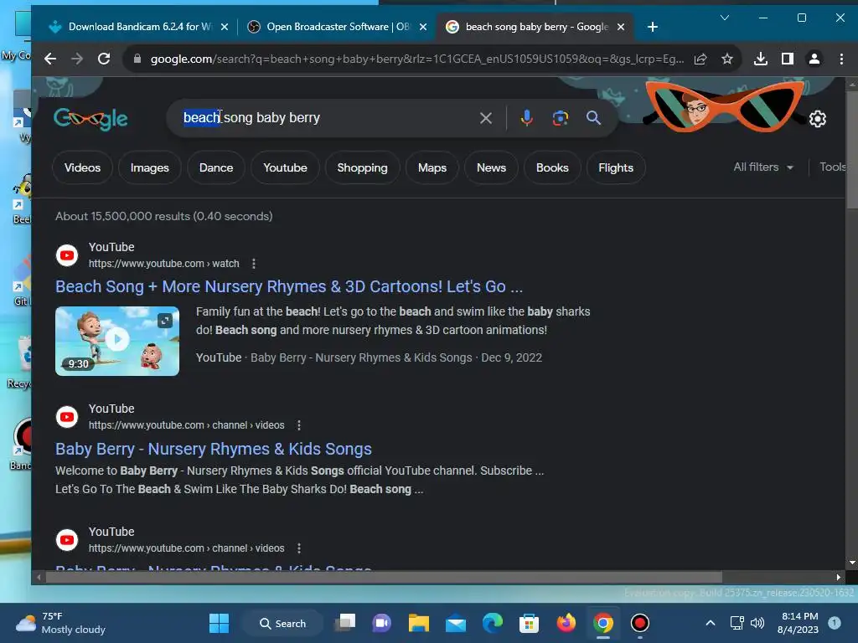Open File Explorer from taskbar
Screen dimensions: 858x643
pyautogui.click(x=419, y=623)
